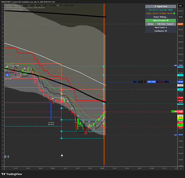Toggle the green checkbox beside CCI values
The width and height of the screenshot is (185, 178).
[174, 14]
